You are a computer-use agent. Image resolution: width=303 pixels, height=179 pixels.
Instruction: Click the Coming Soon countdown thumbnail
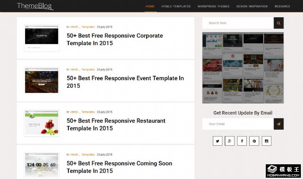click(42, 166)
